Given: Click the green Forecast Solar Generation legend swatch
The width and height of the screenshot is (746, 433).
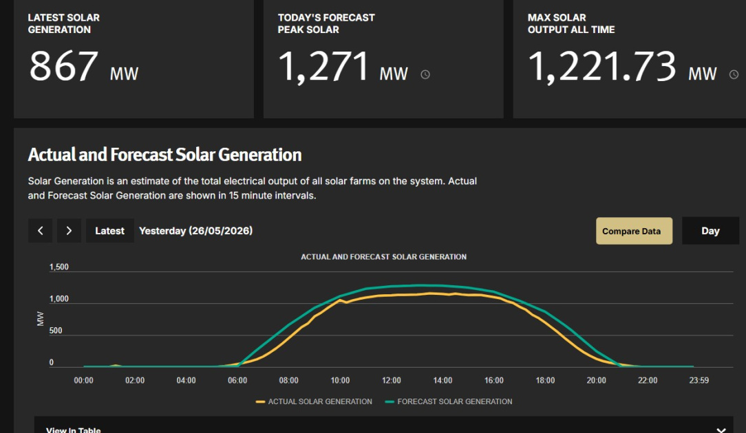Looking at the screenshot, I should click(x=390, y=402).
